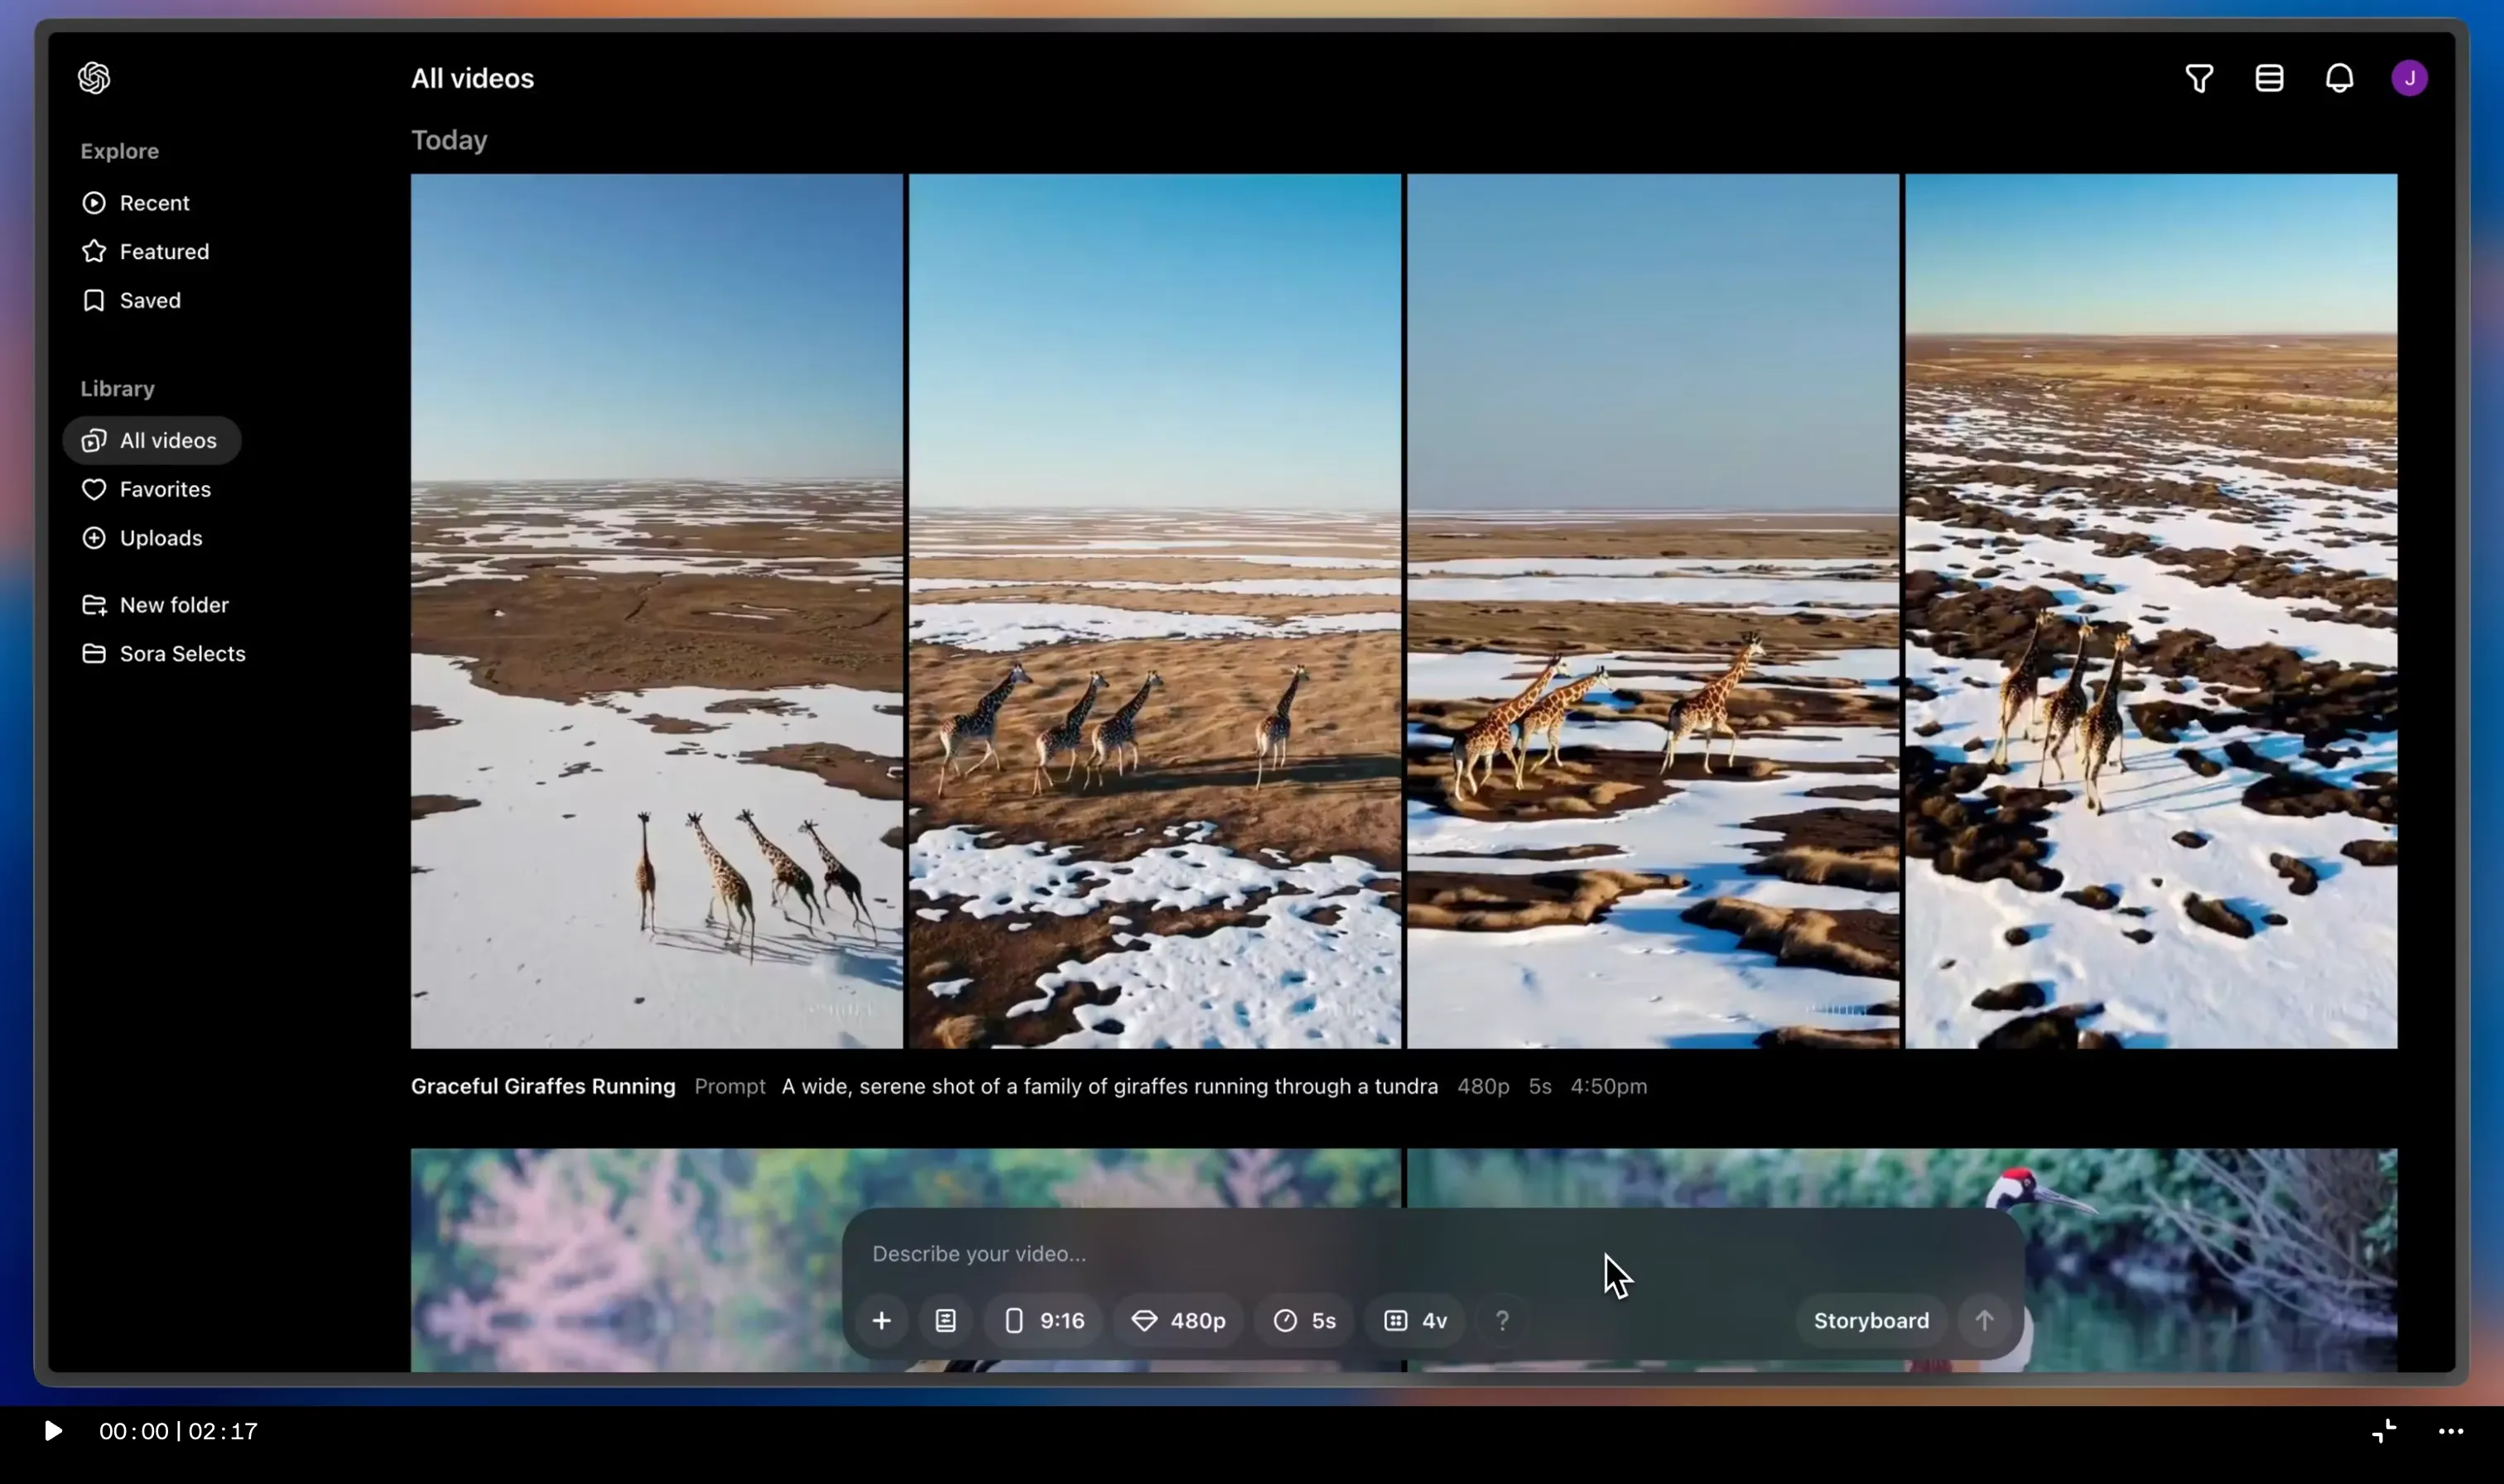Open the 480p resolution dropdown
The width and height of the screenshot is (2504, 1484).
[x=1177, y=1321]
